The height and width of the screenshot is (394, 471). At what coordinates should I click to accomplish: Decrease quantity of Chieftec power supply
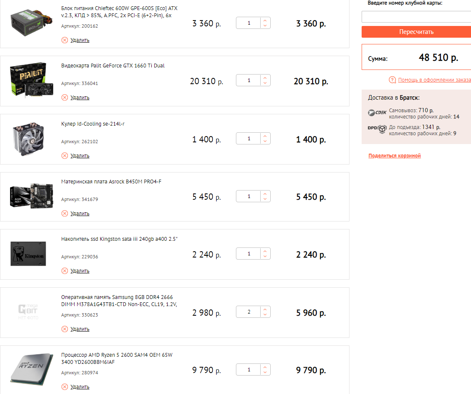click(x=265, y=26)
